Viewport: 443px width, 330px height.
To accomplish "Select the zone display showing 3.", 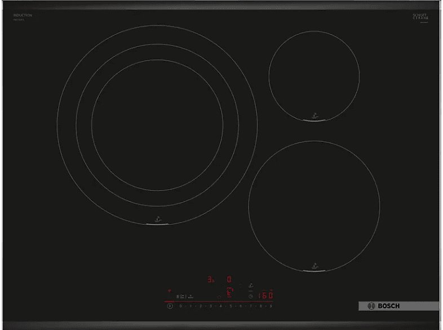I will click(211, 279).
